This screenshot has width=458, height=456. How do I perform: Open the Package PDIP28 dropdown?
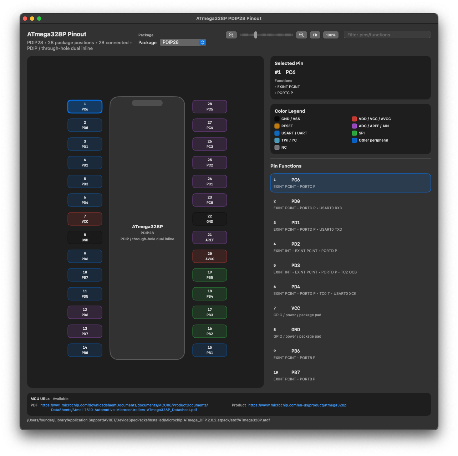pyautogui.click(x=183, y=42)
